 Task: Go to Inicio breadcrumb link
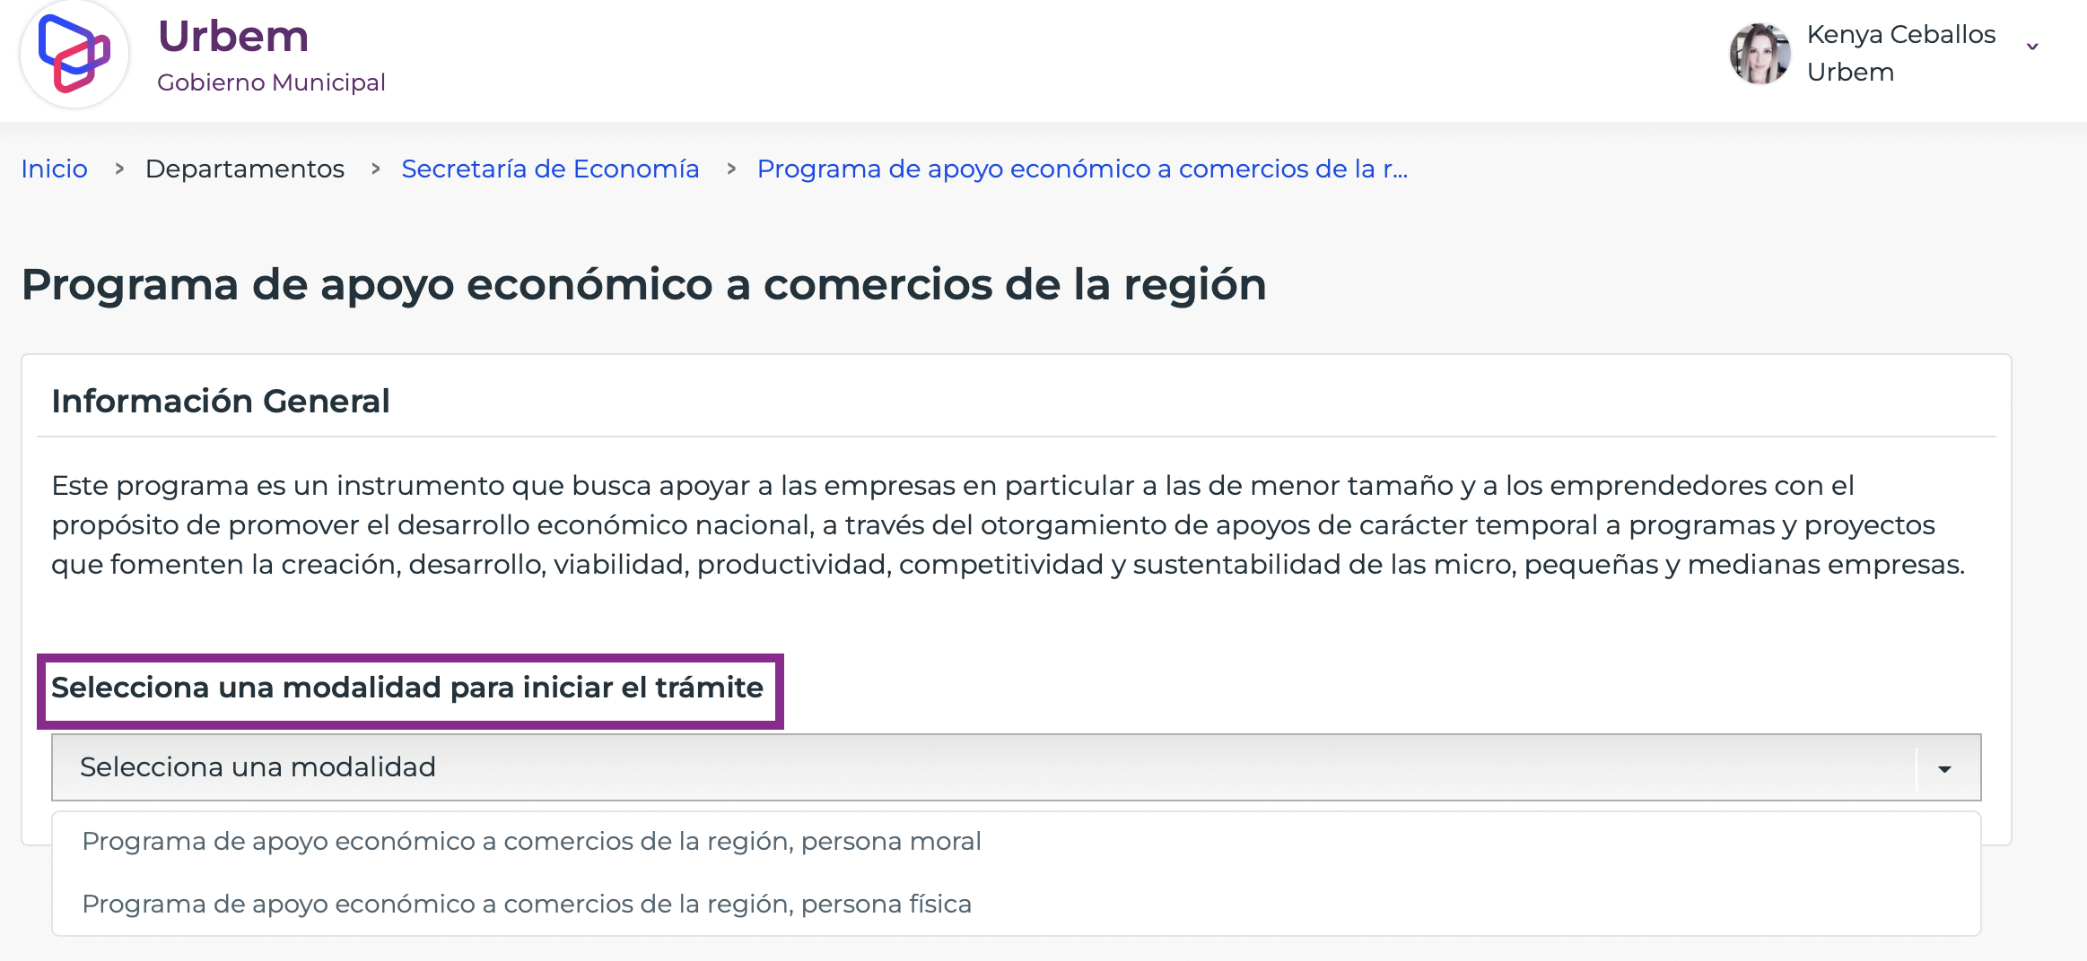pos(54,169)
